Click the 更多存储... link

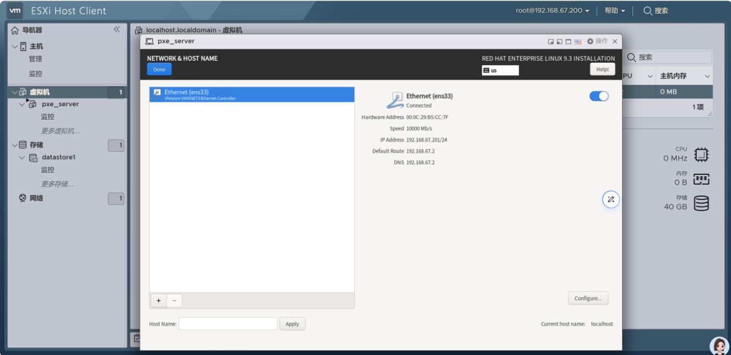click(x=58, y=184)
